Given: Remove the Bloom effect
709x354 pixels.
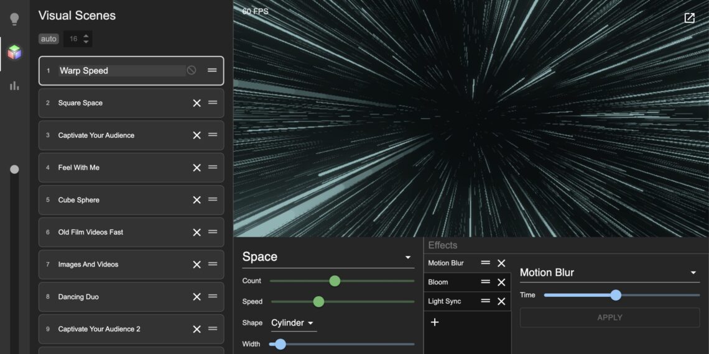Looking at the screenshot, I should pos(501,282).
